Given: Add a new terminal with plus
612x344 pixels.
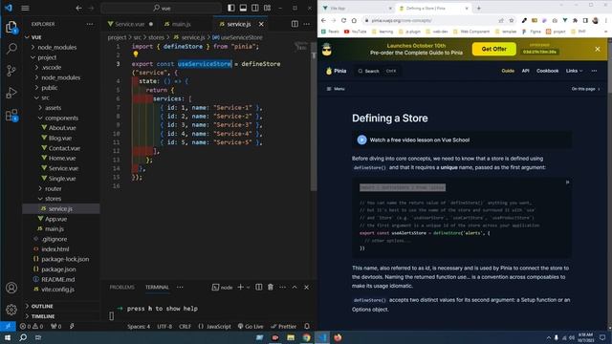Looking at the screenshot, I should 240,287.
